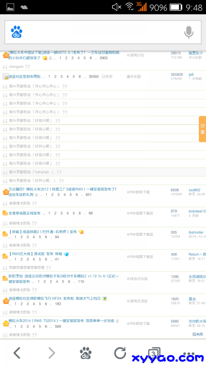Screen dimensions: 206x366
Task: View profile of user 陇西东少
Action: [x=196, y=53]
